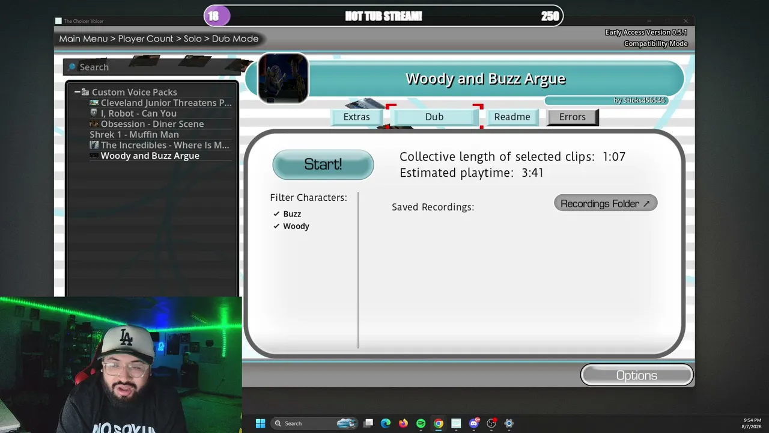Click the 'by Sticks456546' author label
769x433 pixels.
pos(639,100)
